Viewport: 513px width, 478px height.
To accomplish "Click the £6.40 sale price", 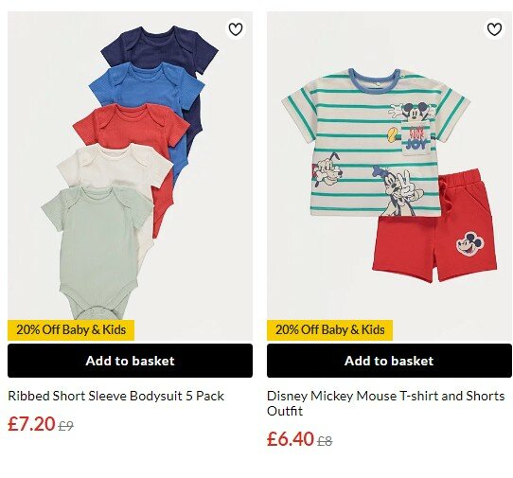I will (291, 439).
